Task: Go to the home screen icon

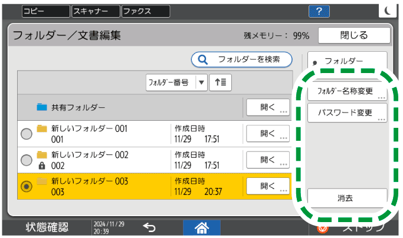Action: pos(202,227)
